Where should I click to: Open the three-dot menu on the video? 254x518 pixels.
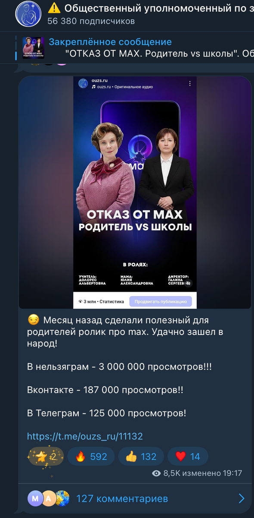[x=190, y=83]
